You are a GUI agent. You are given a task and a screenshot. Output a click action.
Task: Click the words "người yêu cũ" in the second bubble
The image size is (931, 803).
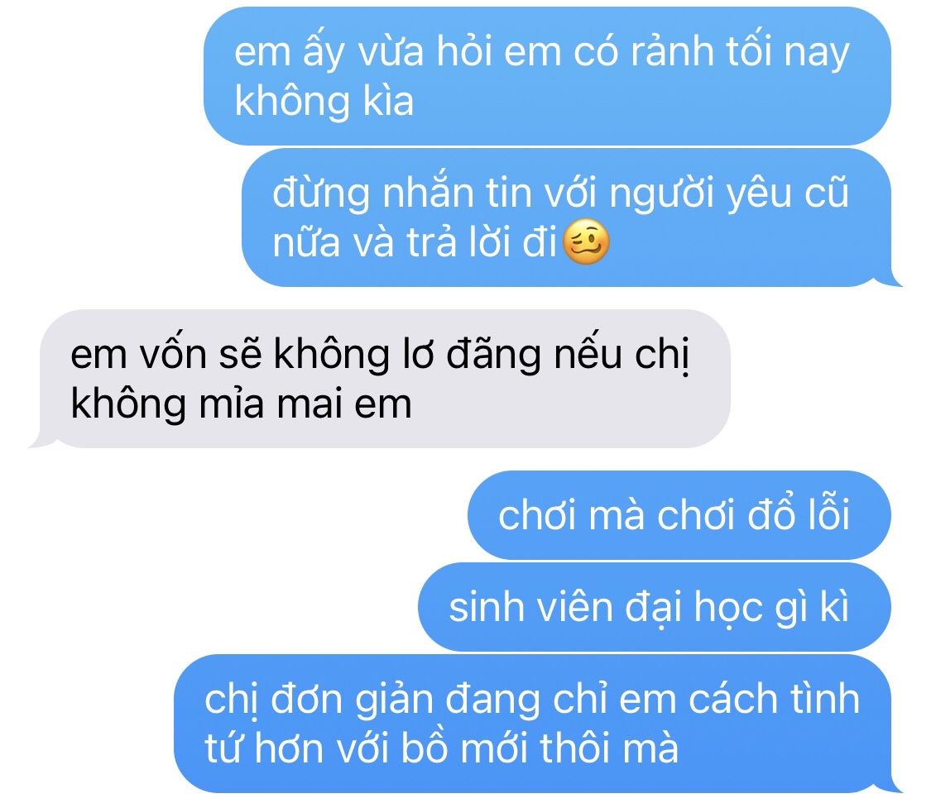(x=730, y=194)
